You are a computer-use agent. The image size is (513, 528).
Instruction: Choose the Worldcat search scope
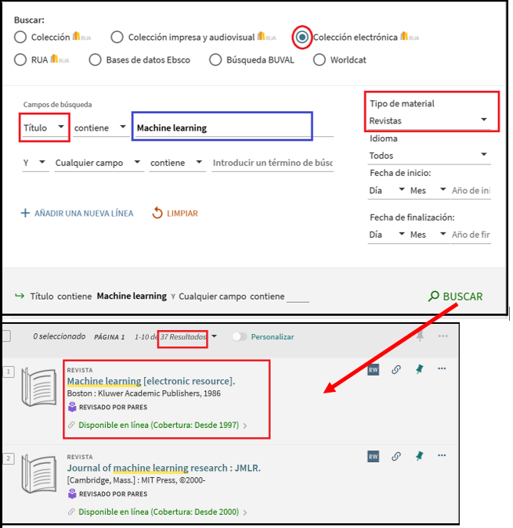pyautogui.click(x=320, y=59)
